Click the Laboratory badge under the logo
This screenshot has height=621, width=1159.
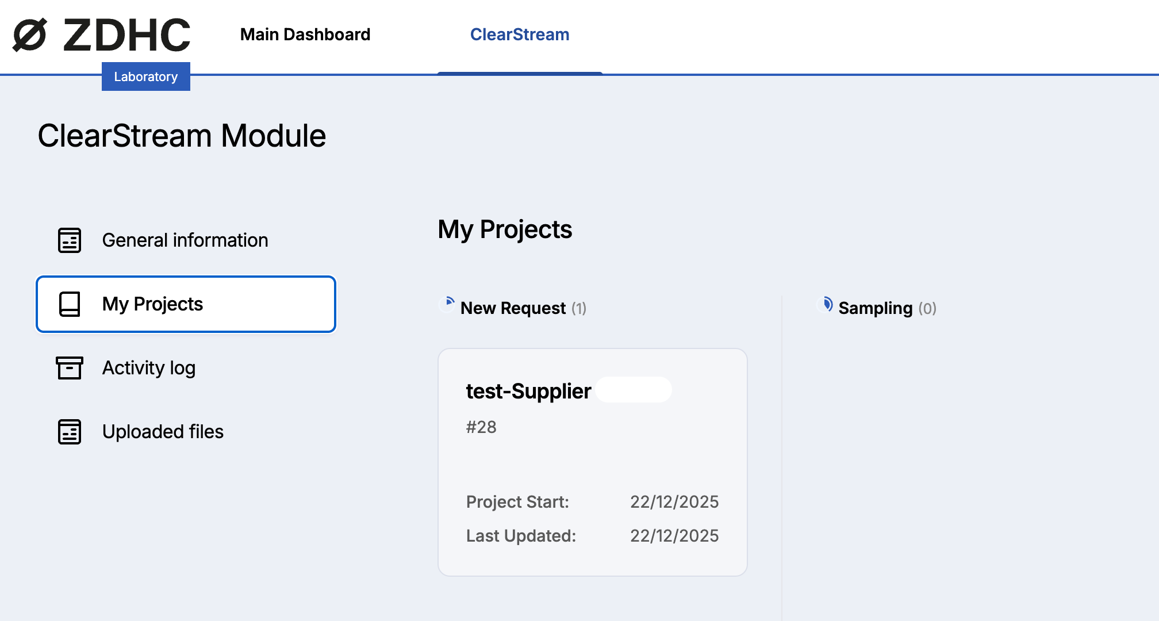point(146,76)
